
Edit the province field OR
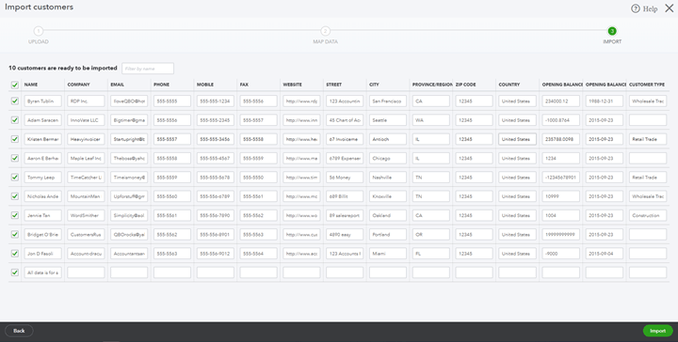coord(430,235)
